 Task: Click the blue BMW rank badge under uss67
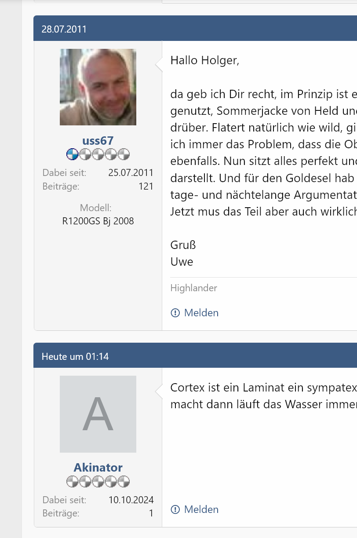[x=73, y=154]
